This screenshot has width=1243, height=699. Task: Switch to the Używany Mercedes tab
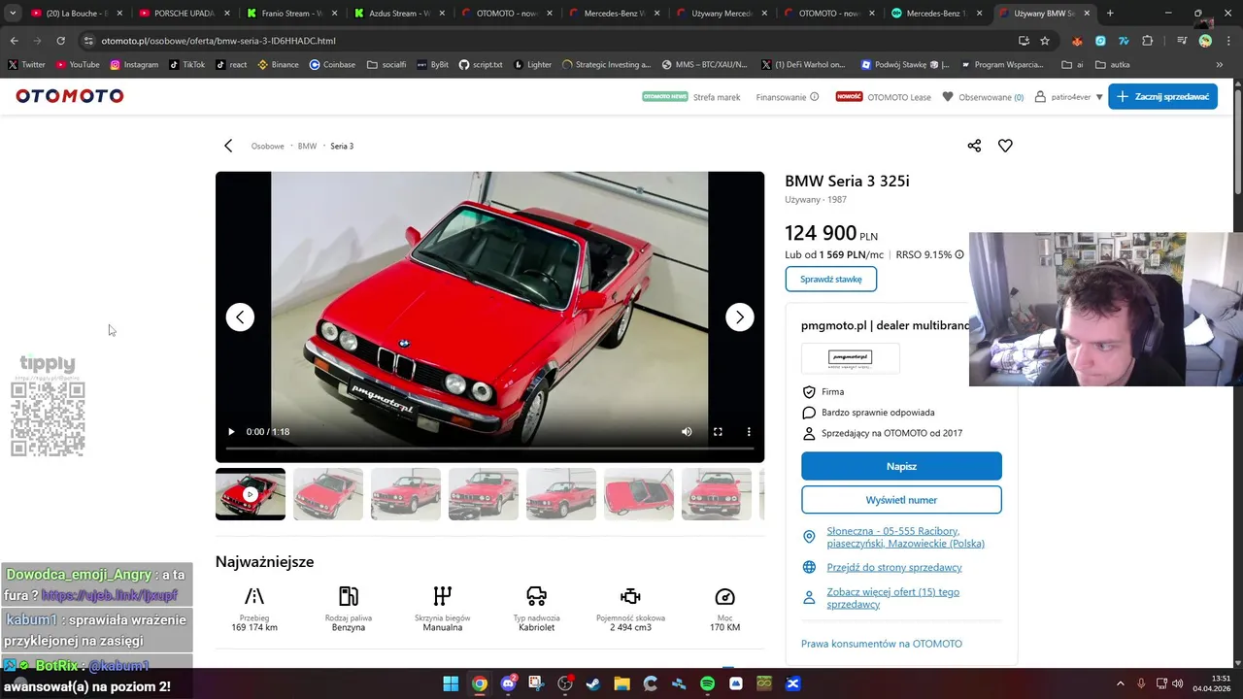(721, 14)
